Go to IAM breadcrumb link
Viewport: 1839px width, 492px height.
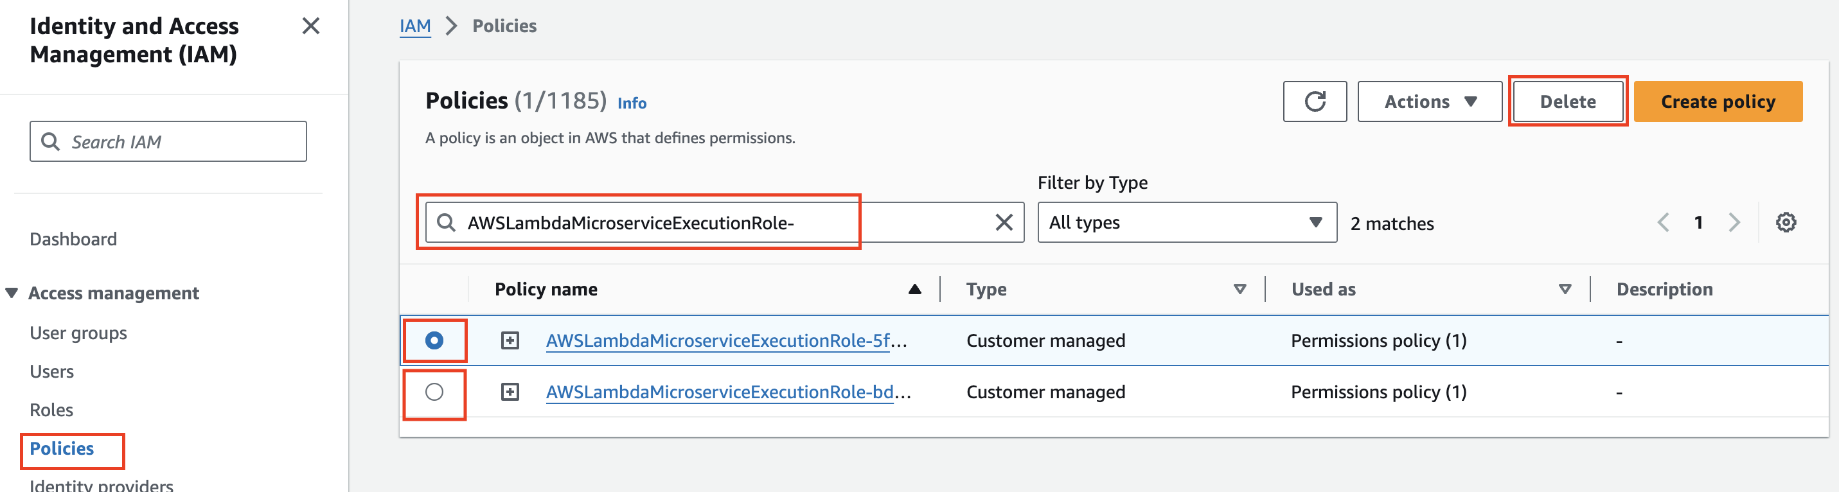[415, 26]
